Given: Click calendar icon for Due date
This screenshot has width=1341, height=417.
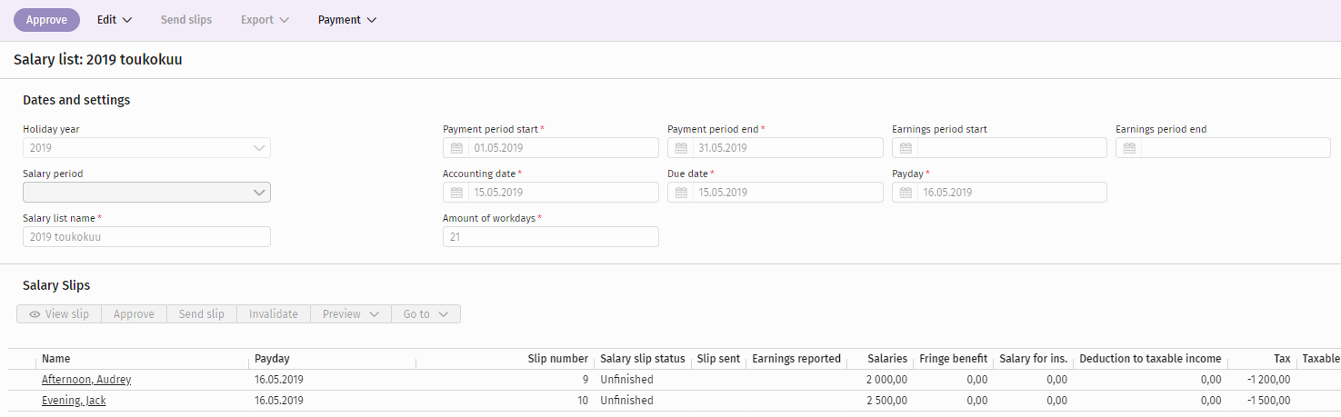Looking at the screenshot, I should pos(680,193).
